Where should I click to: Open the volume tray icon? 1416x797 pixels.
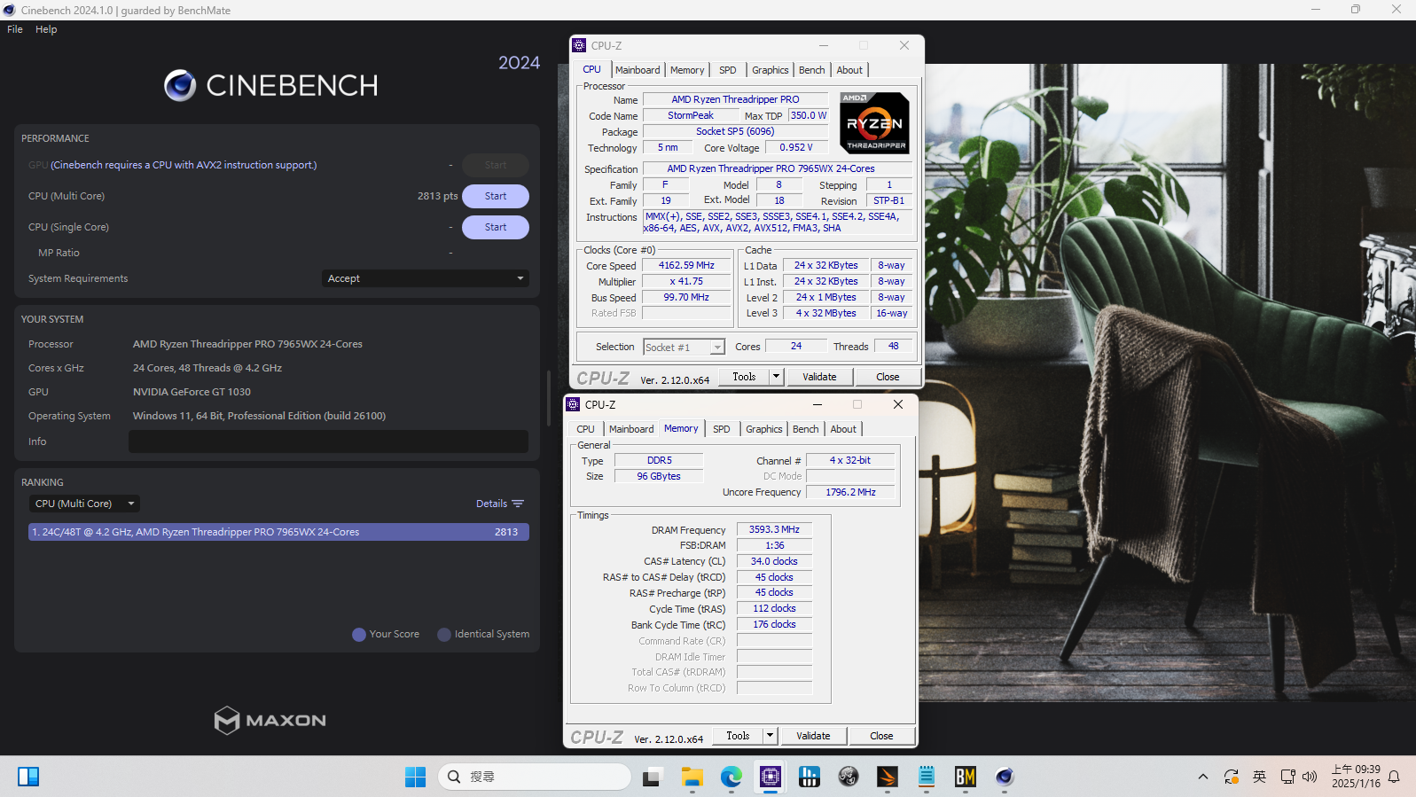pos(1310,777)
